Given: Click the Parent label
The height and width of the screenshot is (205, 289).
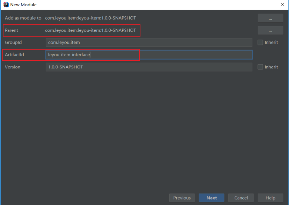Looking at the screenshot, I should click(x=11, y=30).
